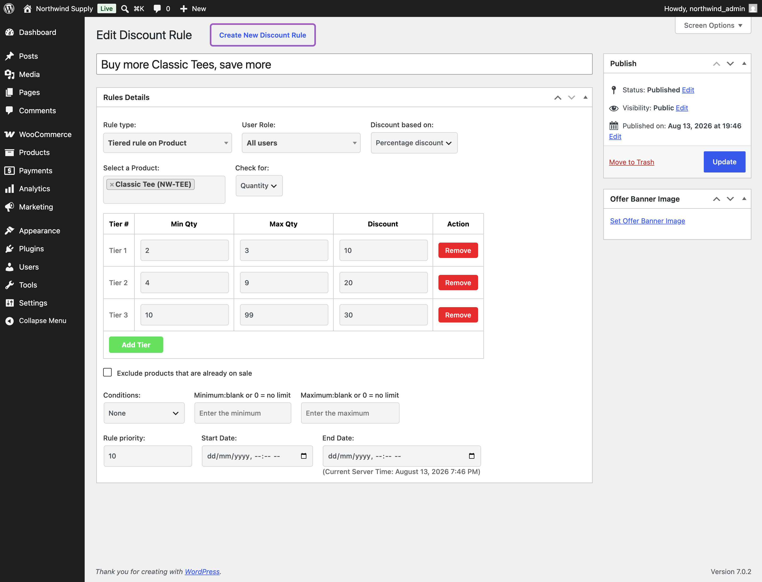Image resolution: width=762 pixels, height=582 pixels.
Task: Click the Tools wrench icon
Action: click(10, 285)
